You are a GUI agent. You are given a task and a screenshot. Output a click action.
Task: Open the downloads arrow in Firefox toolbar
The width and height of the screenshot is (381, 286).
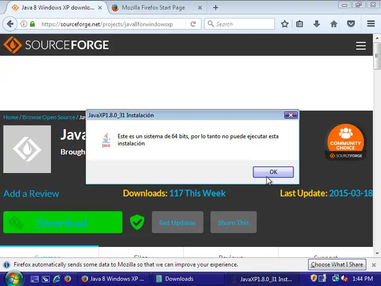tap(316, 24)
